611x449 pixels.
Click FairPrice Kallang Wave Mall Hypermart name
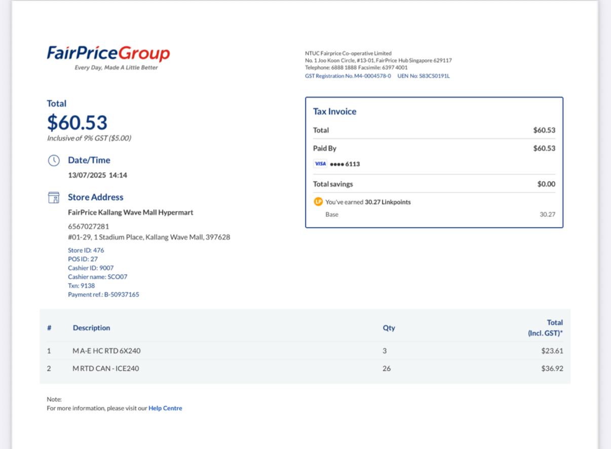131,212
